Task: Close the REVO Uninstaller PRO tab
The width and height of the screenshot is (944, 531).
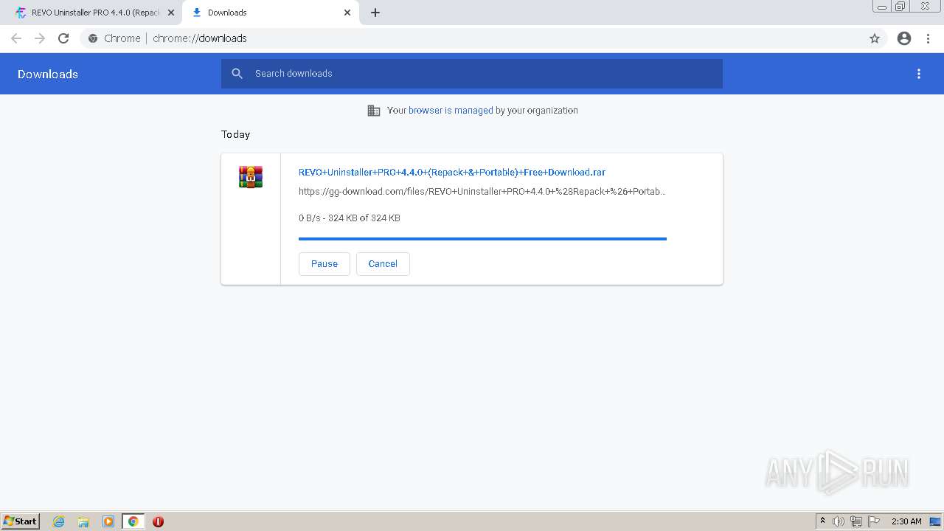Action: 171,13
